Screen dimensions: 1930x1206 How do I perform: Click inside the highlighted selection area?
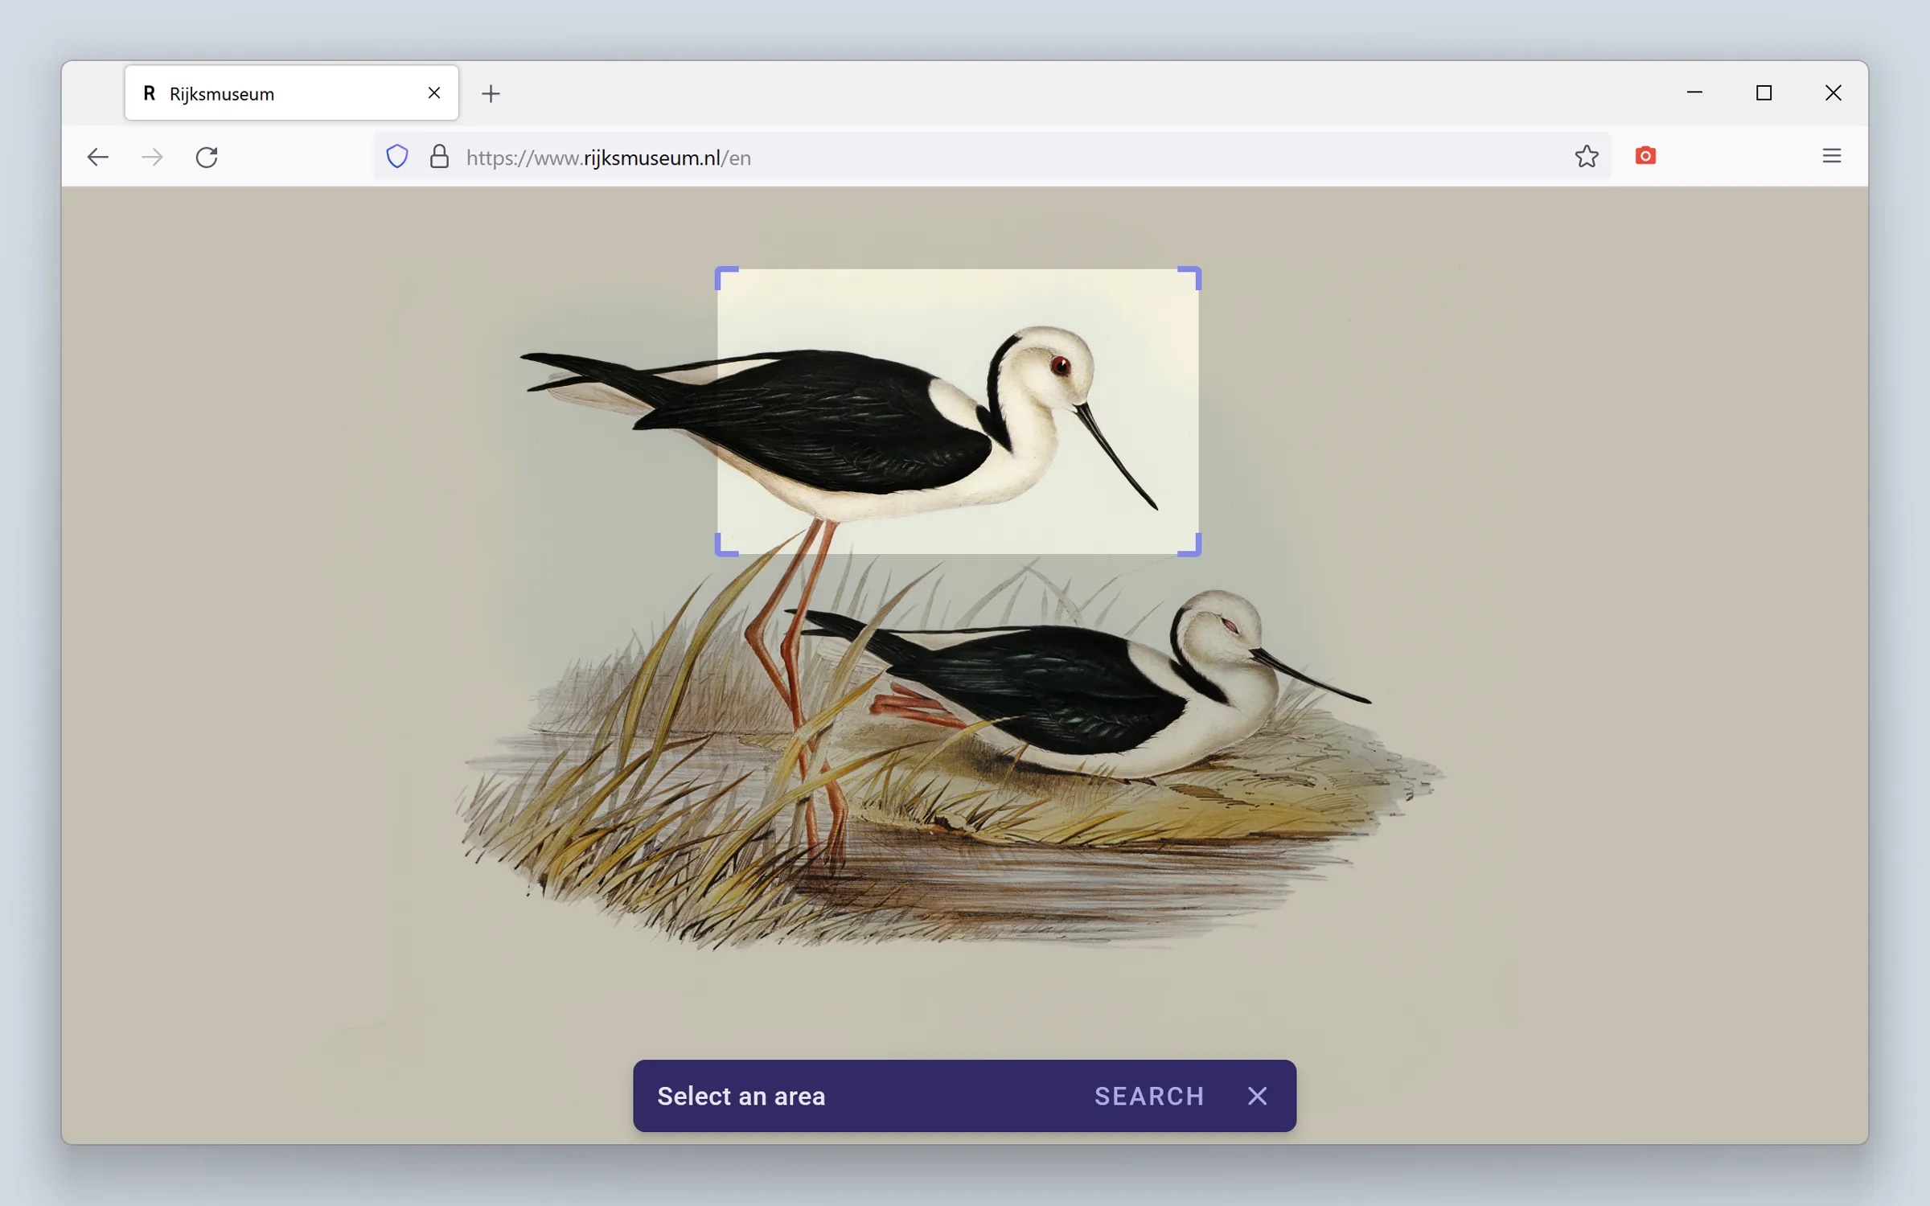pyautogui.click(x=957, y=410)
